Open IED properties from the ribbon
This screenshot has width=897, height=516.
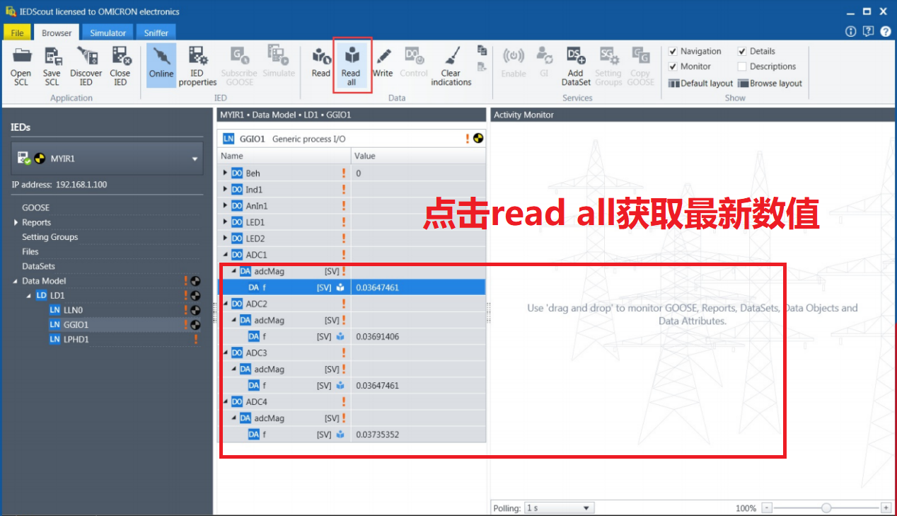[197, 57]
